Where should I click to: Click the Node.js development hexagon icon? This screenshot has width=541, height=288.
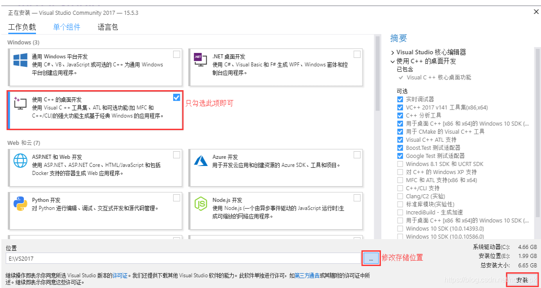coord(200,204)
